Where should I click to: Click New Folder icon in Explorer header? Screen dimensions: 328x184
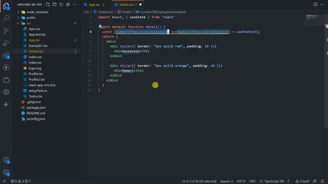55,5
